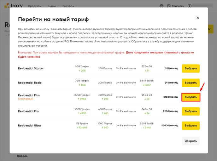Click the $150/месяц price
The width and height of the screenshot is (217, 161).
pos(171,97)
